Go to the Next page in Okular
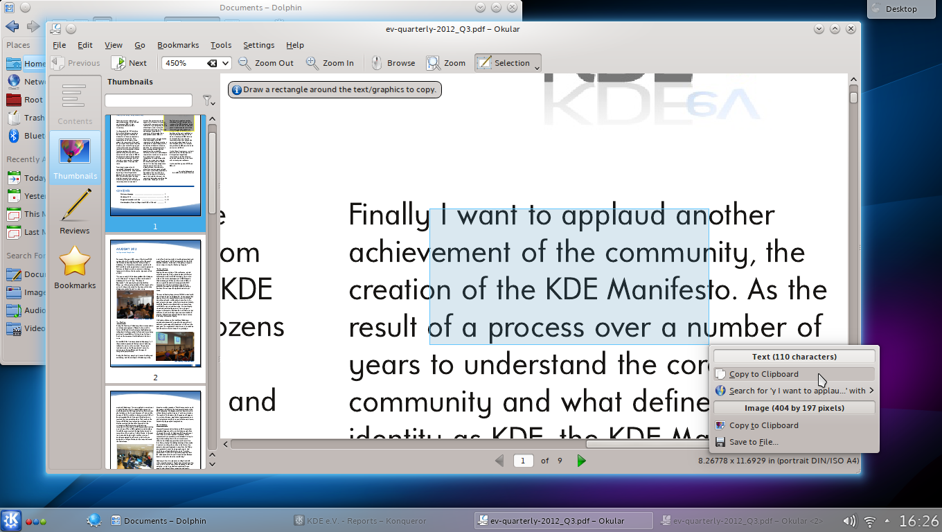942x532 pixels. pos(129,63)
